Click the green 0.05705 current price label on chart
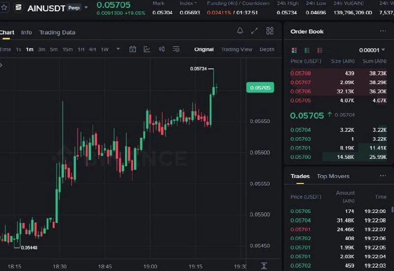The image size is (394, 271). [x=260, y=88]
